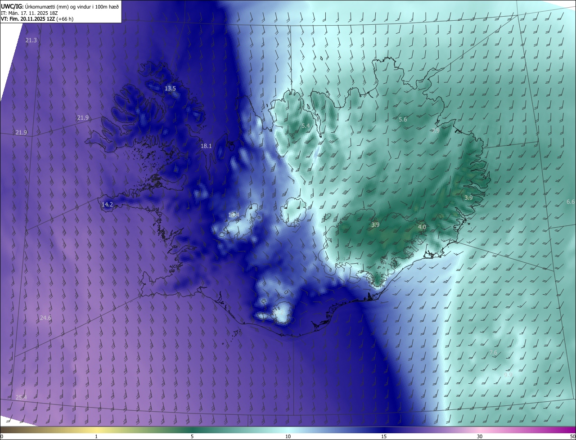The height and width of the screenshot is (440, 576).
Task: Click the 10.4 value label
Action: coord(234,215)
